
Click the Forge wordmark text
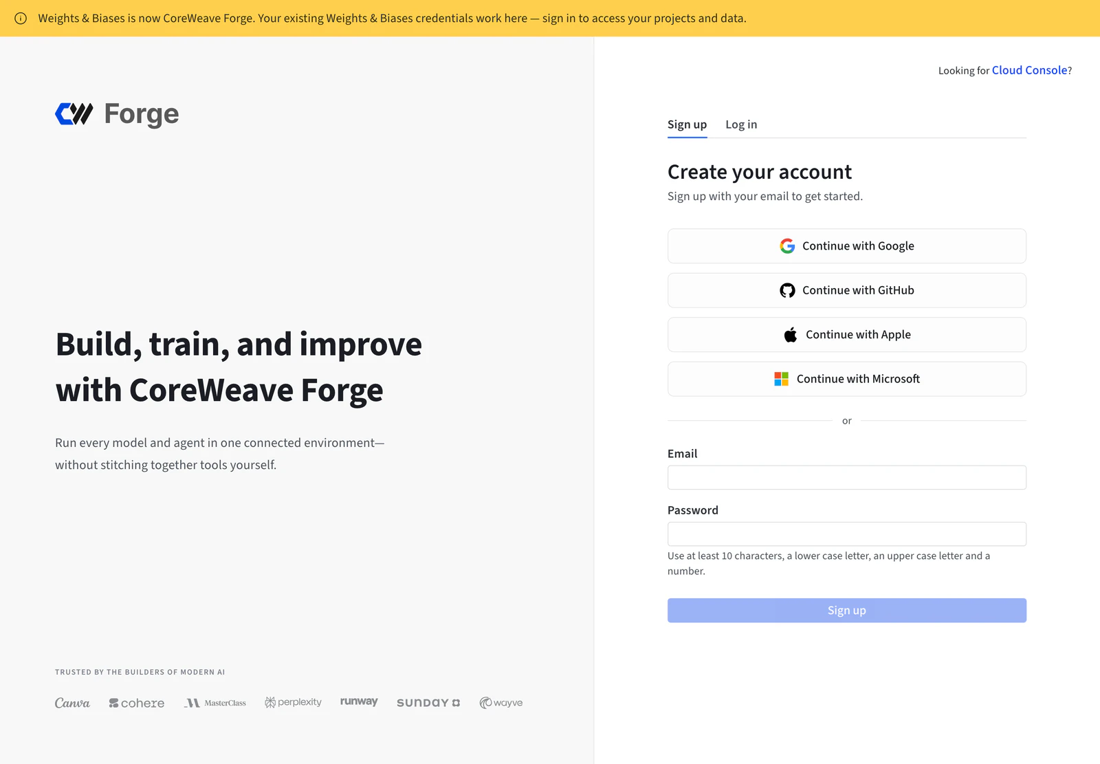(x=142, y=114)
